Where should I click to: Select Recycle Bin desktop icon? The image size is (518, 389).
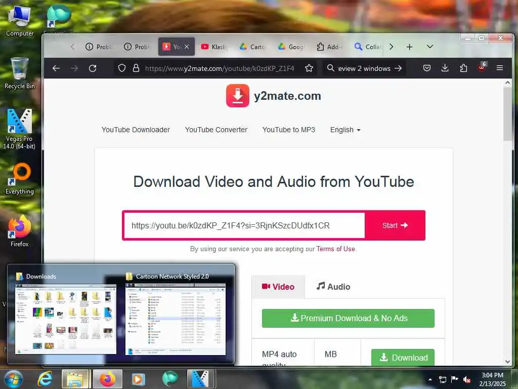(x=20, y=73)
